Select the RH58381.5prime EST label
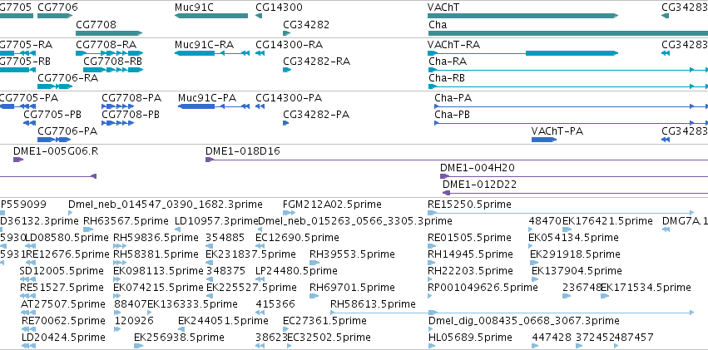The image size is (708, 350). pos(156,254)
